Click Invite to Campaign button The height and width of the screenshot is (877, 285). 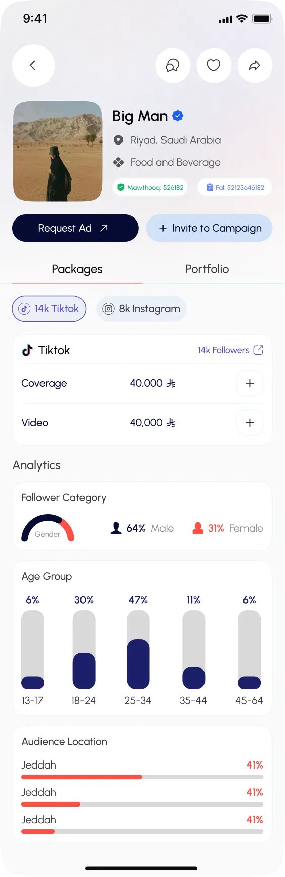pyautogui.click(x=210, y=228)
